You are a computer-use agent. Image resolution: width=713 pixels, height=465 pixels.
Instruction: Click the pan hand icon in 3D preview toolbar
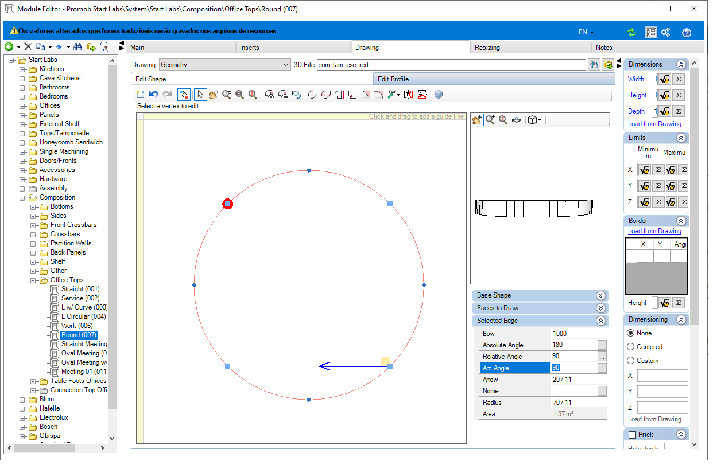(477, 120)
